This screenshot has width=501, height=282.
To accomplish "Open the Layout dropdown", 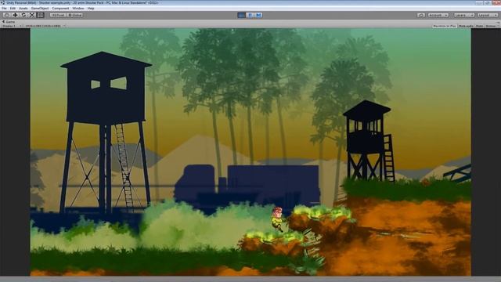I will 488,15.
